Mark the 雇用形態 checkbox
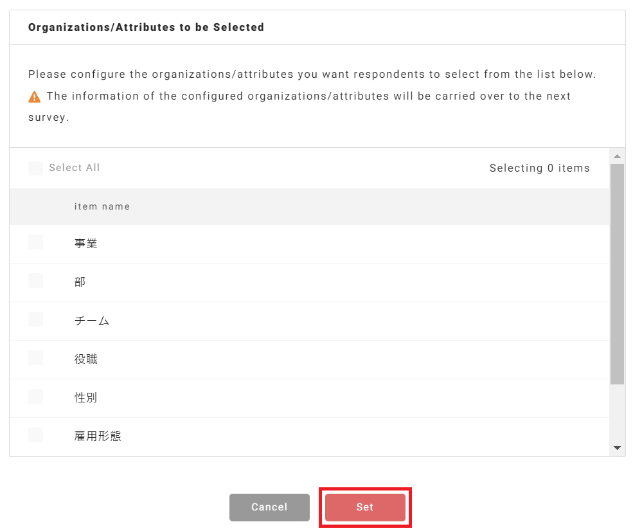 35,435
